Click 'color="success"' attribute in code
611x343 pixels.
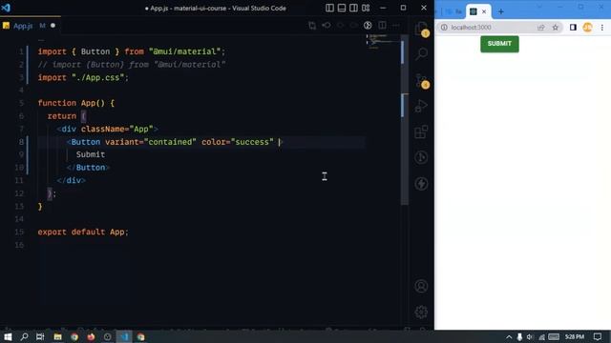point(238,142)
